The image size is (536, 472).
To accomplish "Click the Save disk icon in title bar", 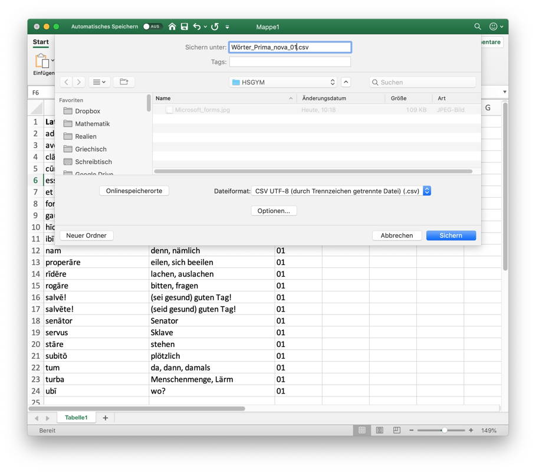I will click(x=185, y=27).
